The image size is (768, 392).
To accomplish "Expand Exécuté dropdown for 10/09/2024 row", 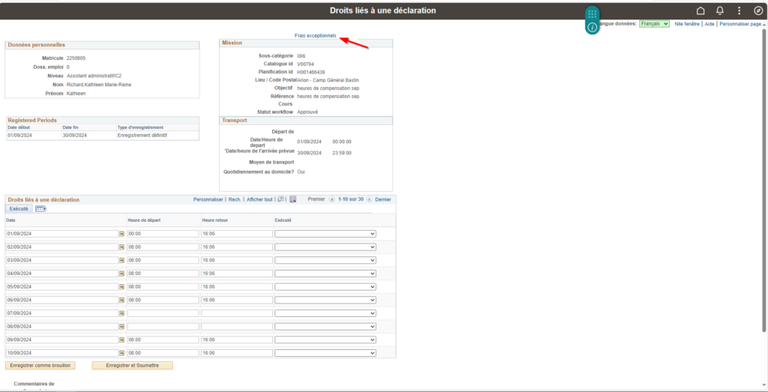I will [x=325, y=353].
